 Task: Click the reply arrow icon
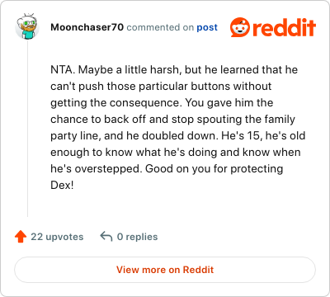click(x=106, y=236)
